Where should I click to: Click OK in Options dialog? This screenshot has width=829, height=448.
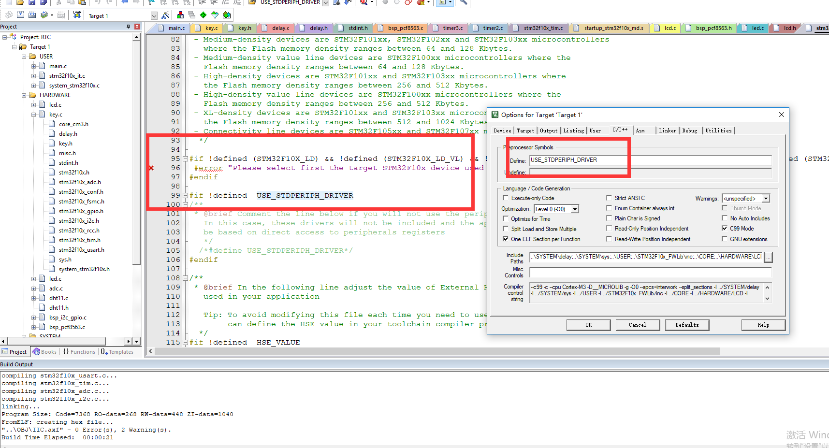click(588, 325)
